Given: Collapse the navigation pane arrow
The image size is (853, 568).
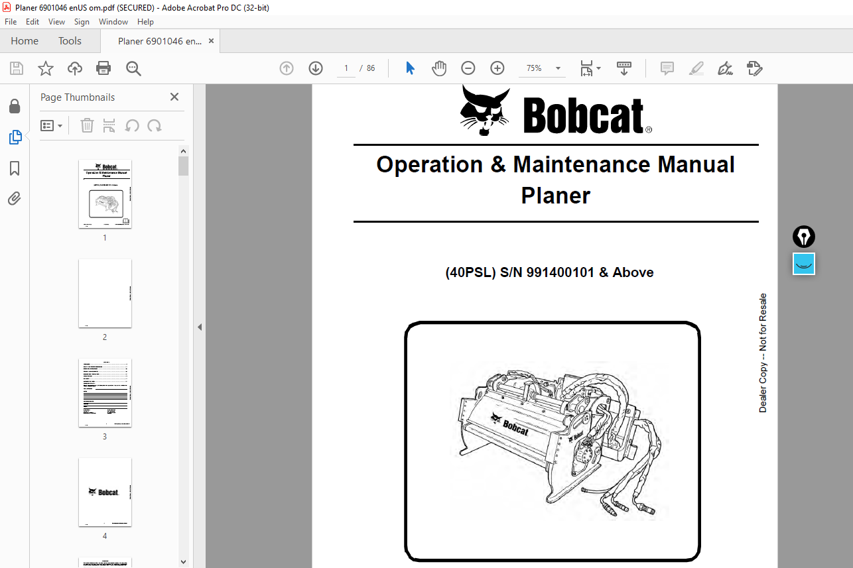Looking at the screenshot, I should coord(200,327).
